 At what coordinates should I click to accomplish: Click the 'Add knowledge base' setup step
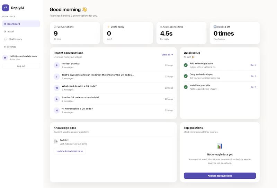click(220, 65)
